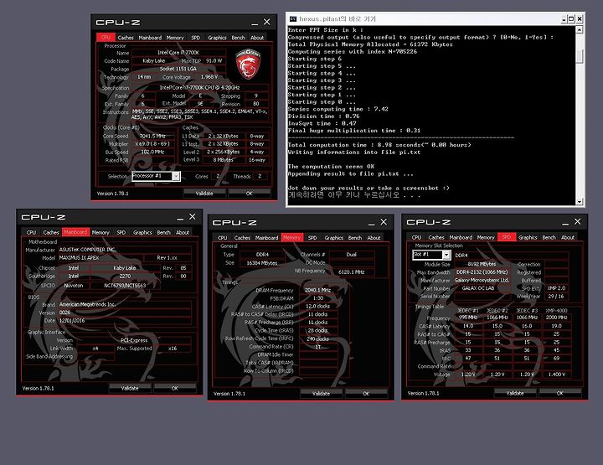Click Validate in the Mainboard window

(130, 388)
